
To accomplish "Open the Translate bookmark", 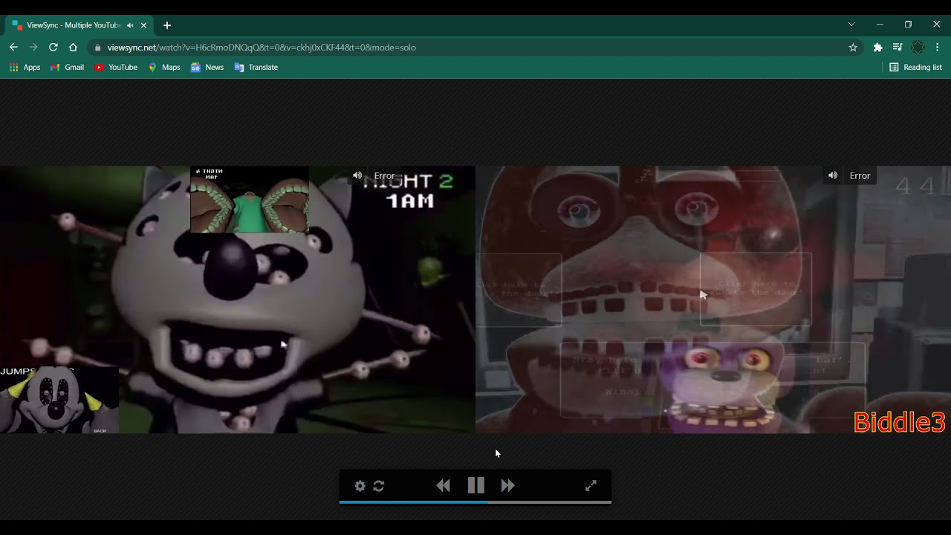I will pos(256,67).
